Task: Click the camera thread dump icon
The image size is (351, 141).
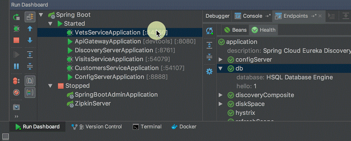Action: 16,107
